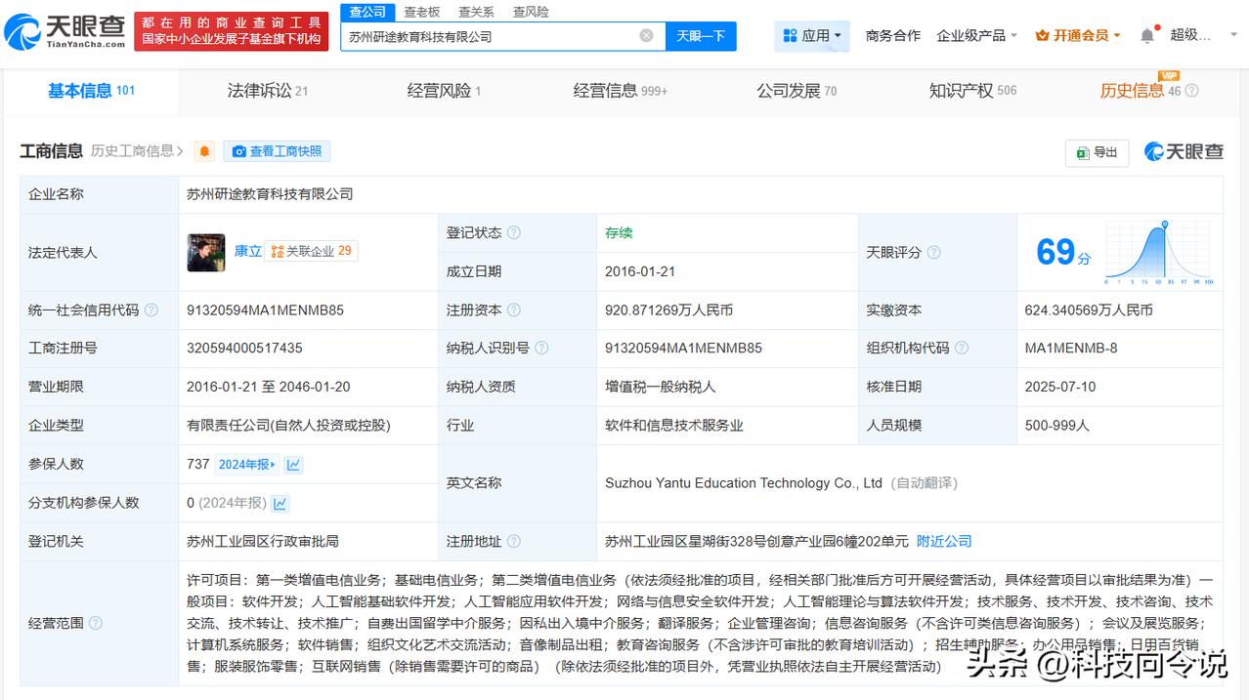Select the 知识产权 tab
This screenshot has width=1249, height=700.
(972, 91)
